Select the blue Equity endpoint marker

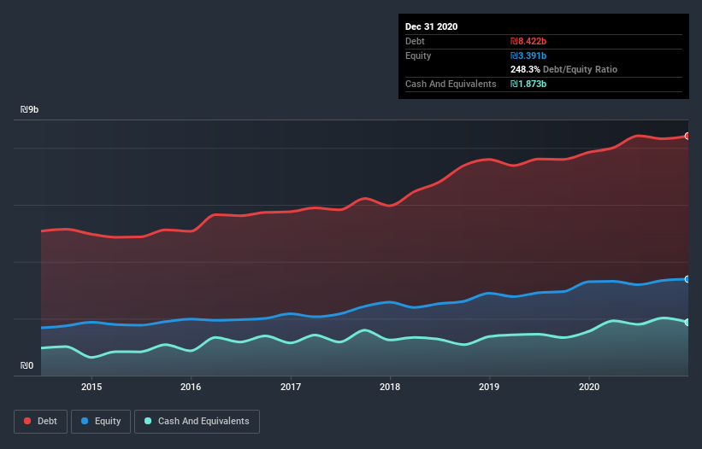(687, 279)
